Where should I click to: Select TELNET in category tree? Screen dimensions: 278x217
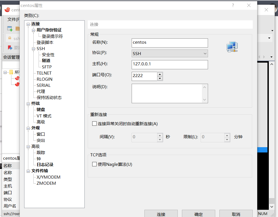click(44, 73)
